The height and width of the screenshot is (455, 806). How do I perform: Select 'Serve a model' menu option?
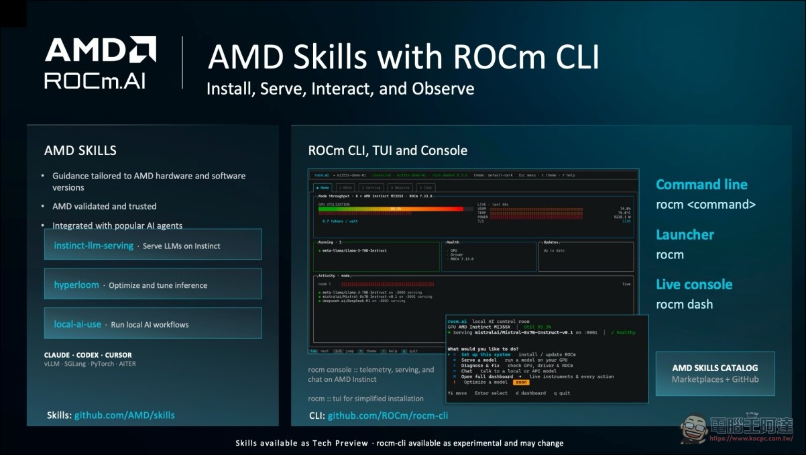479,360
